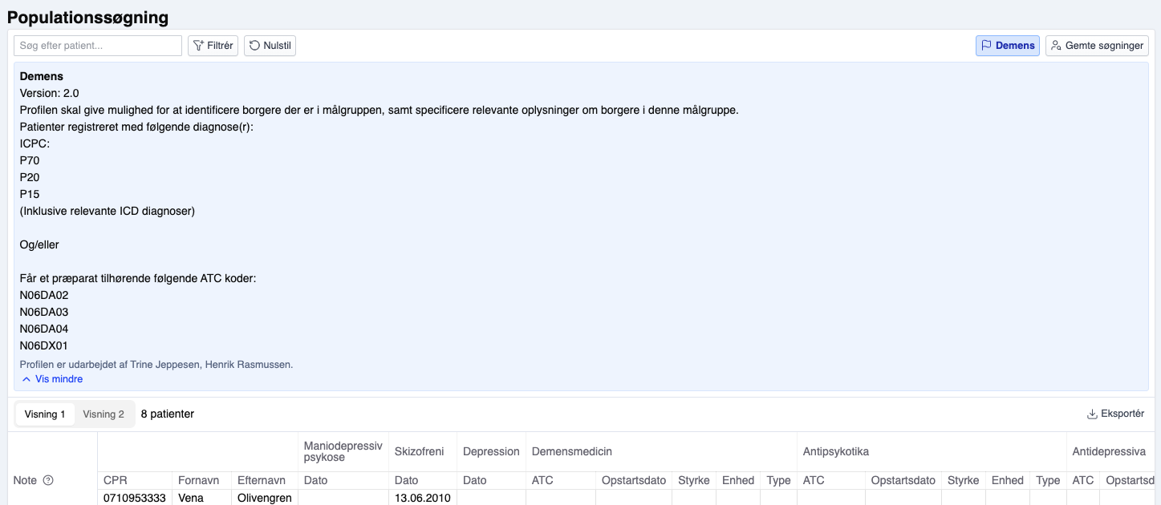
Task: Click the Gemte søgninger person icon
Action: pos(1057,46)
